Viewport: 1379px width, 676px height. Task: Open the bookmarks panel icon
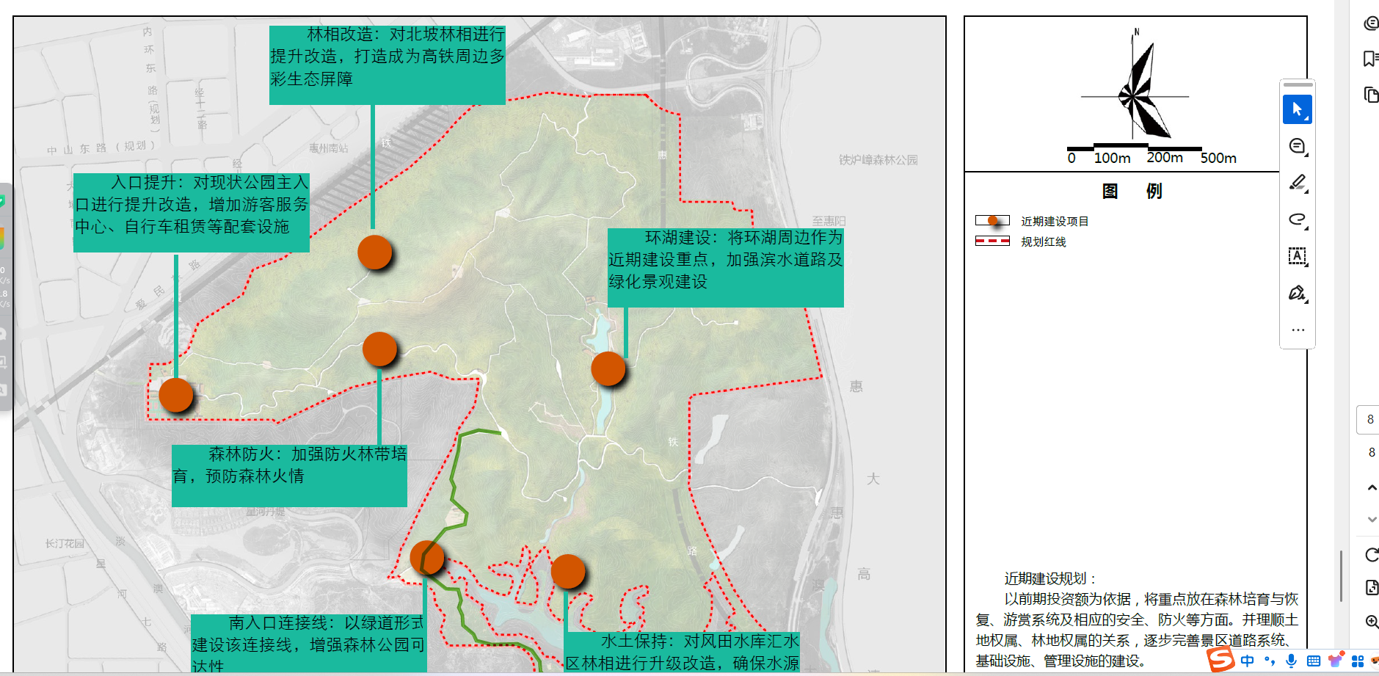tap(1370, 59)
